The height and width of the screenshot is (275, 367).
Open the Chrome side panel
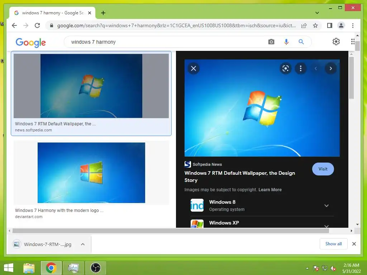pos(330,25)
